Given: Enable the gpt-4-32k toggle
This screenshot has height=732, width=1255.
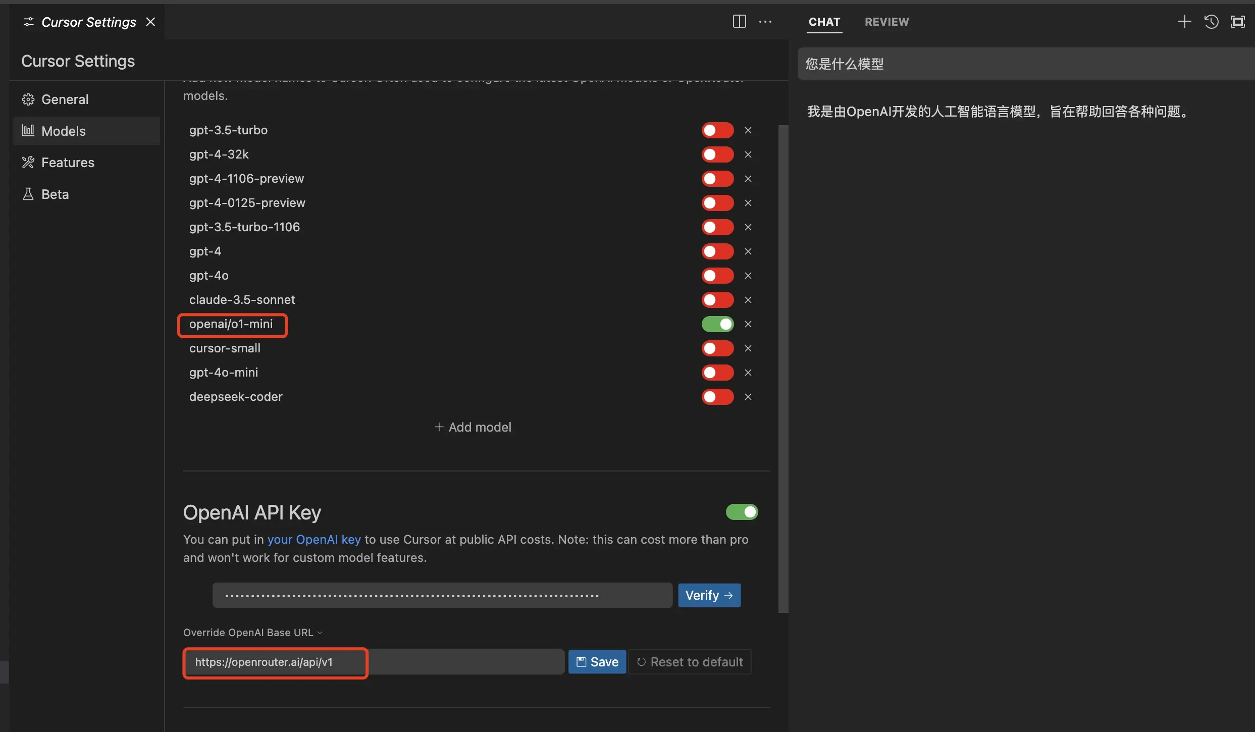Looking at the screenshot, I should [x=717, y=154].
